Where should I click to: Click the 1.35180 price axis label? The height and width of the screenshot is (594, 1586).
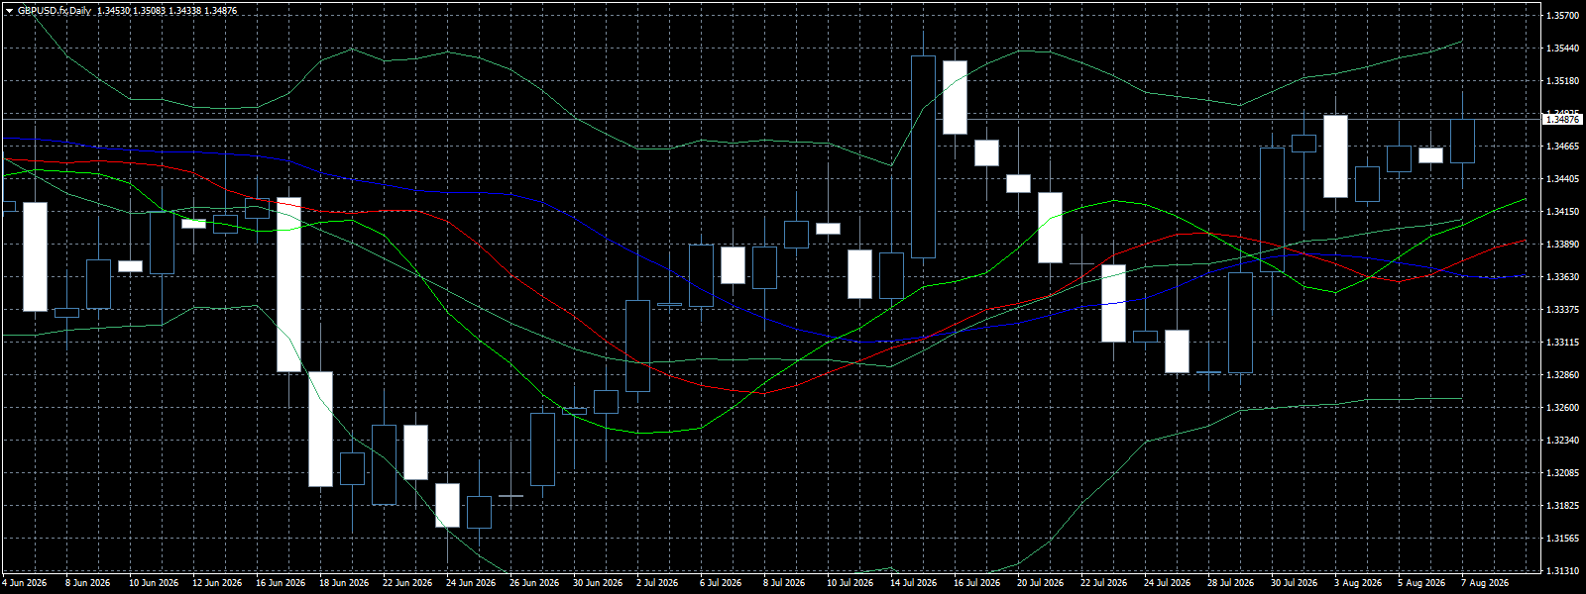[x=1562, y=81]
